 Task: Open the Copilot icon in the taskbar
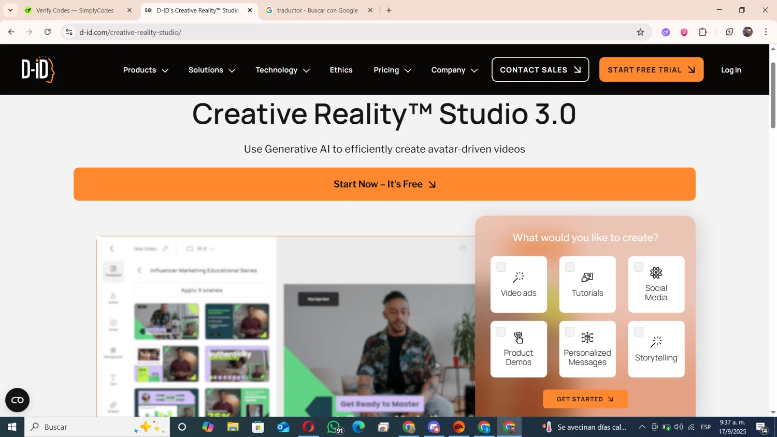click(208, 427)
